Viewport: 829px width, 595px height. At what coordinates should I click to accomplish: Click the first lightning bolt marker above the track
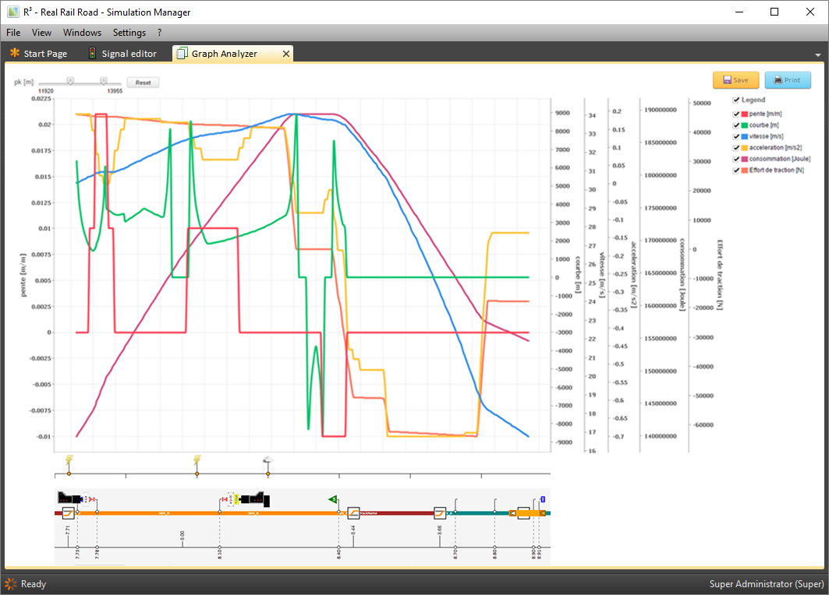(x=69, y=459)
